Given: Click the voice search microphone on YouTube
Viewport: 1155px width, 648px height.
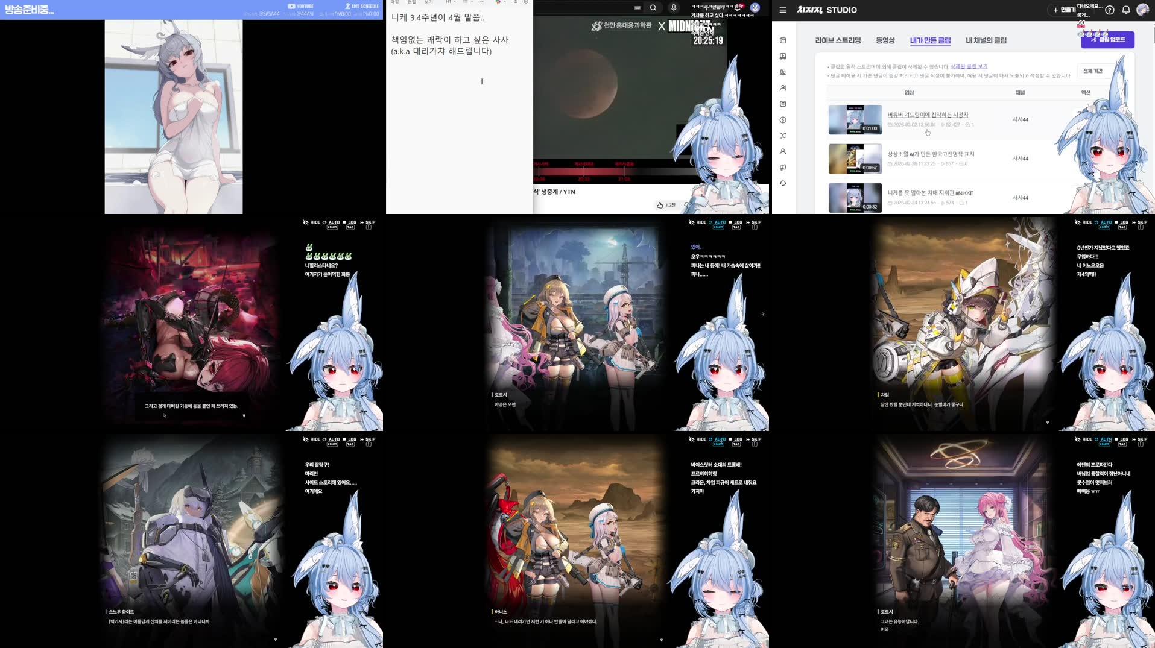Looking at the screenshot, I should point(673,8).
